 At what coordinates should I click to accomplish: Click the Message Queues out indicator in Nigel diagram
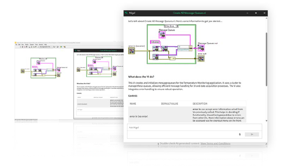click(x=201, y=48)
